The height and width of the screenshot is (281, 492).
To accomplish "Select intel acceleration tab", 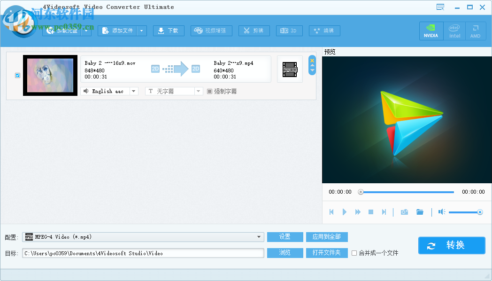I will click(454, 31).
